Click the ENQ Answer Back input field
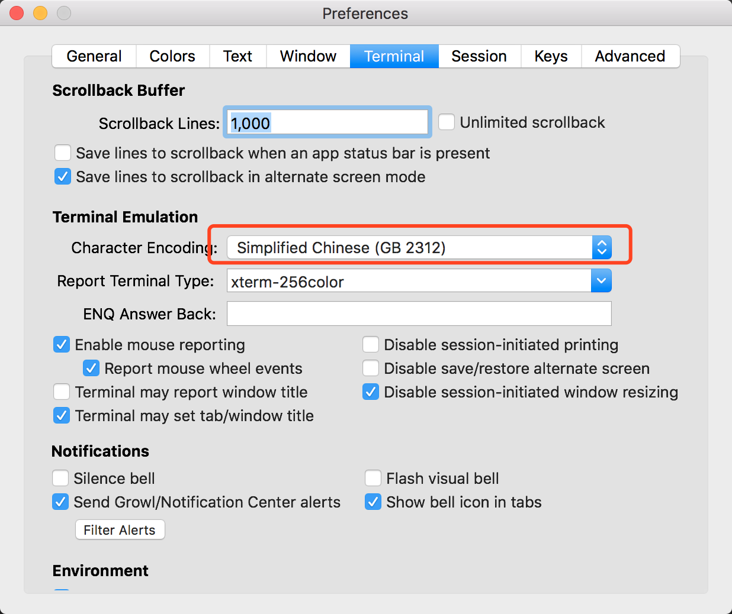Screen dimensions: 732x614 point(419,314)
